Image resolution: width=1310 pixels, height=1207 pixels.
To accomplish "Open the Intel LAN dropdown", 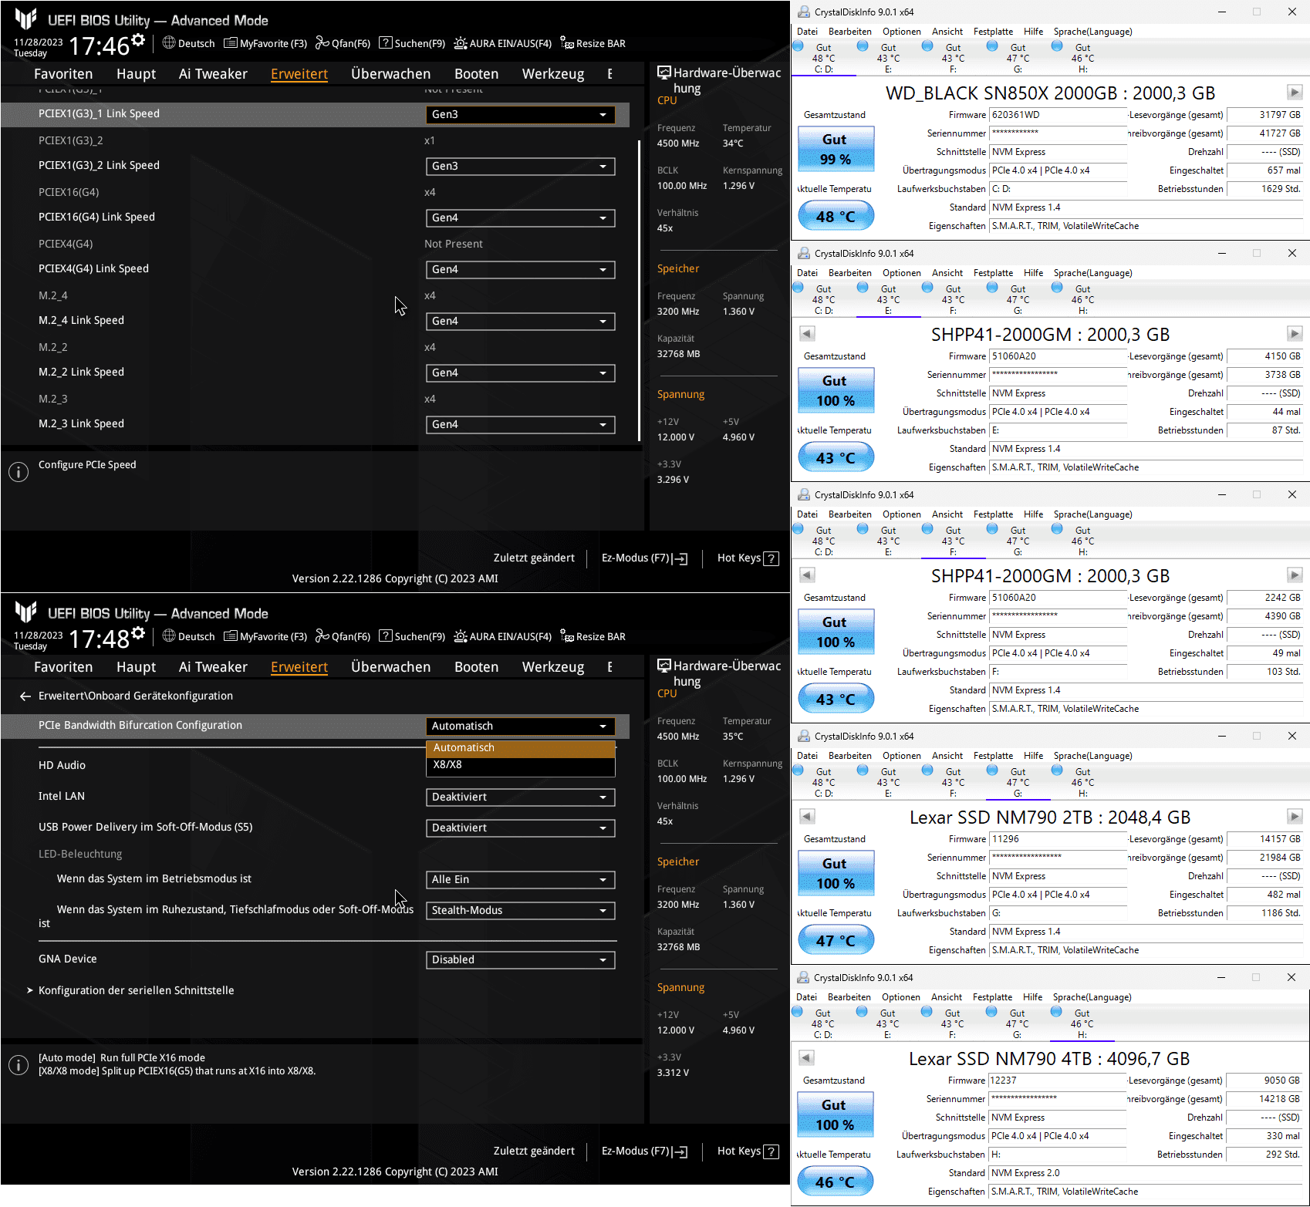I will [x=521, y=797].
